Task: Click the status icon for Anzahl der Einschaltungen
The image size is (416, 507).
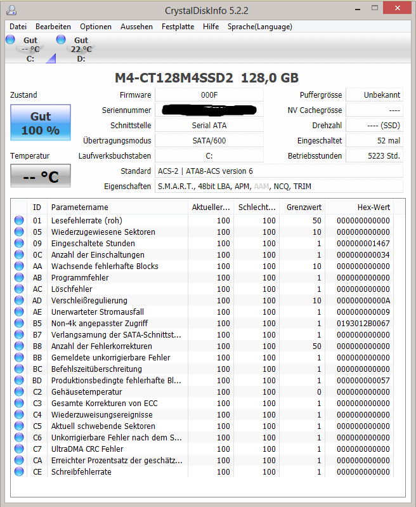Action: click(19, 254)
